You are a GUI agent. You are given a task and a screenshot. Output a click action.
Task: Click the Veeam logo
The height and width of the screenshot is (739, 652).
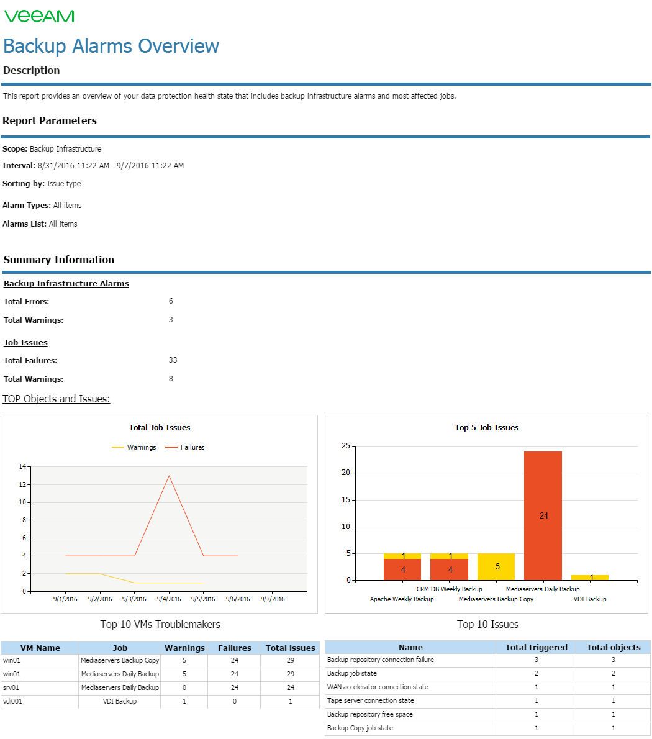39,16
